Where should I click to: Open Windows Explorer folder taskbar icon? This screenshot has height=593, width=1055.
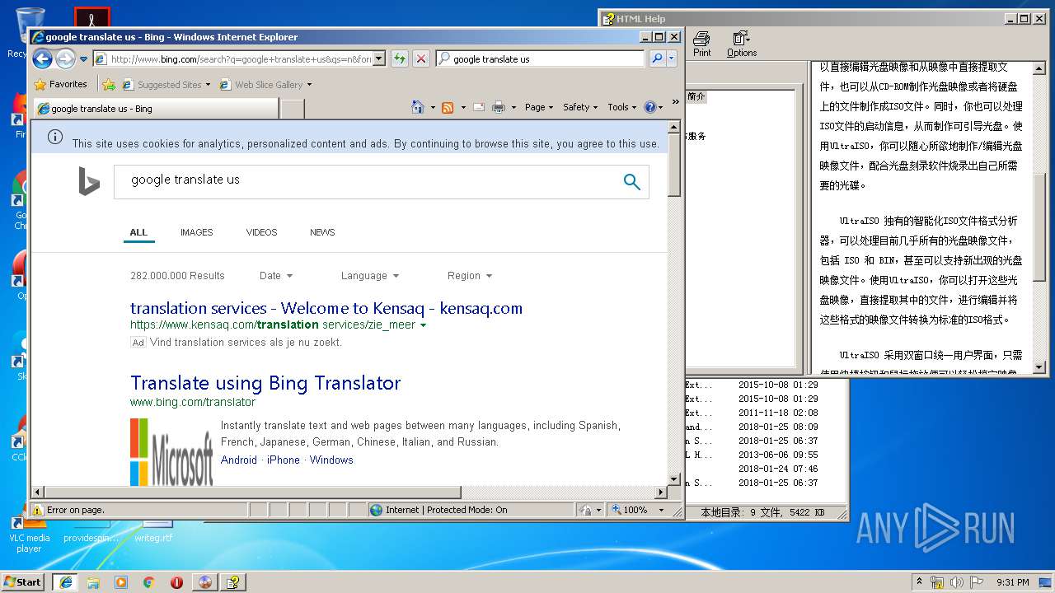click(x=93, y=581)
